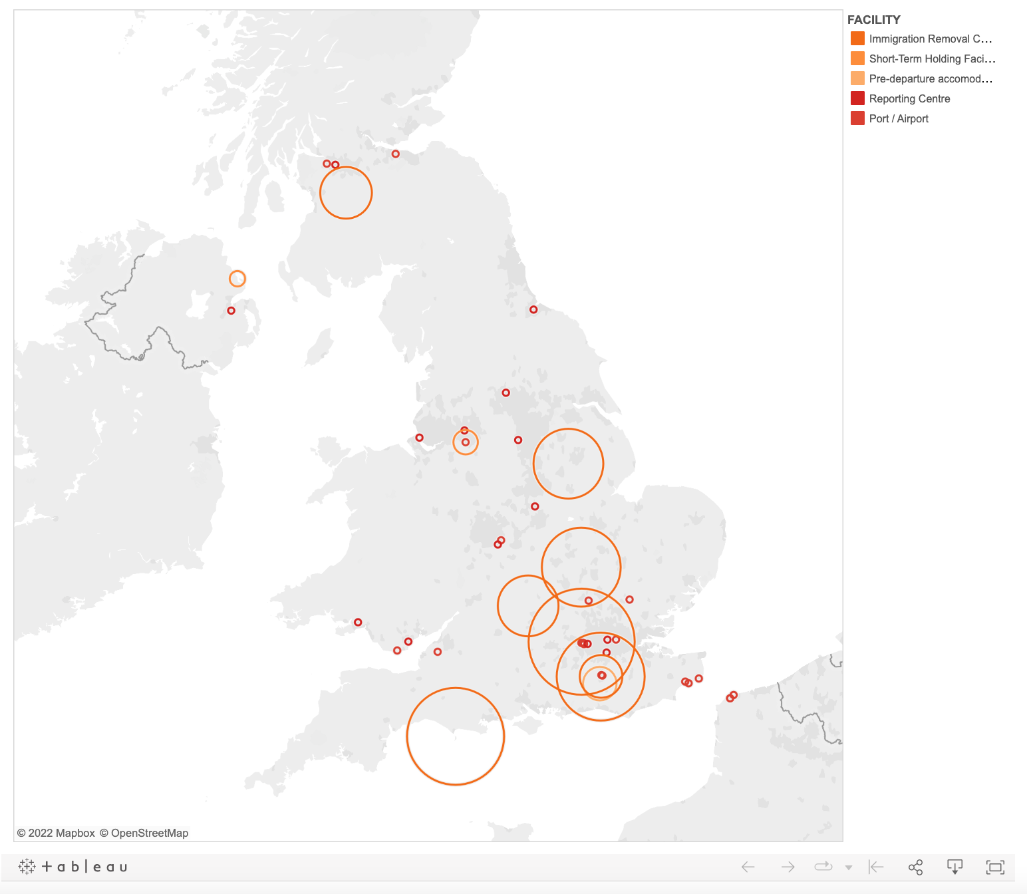The width and height of the screenshot is (1027, 894).
Task: Highlight Pre-departure accommodation legend label
Action: pos(931,78)
